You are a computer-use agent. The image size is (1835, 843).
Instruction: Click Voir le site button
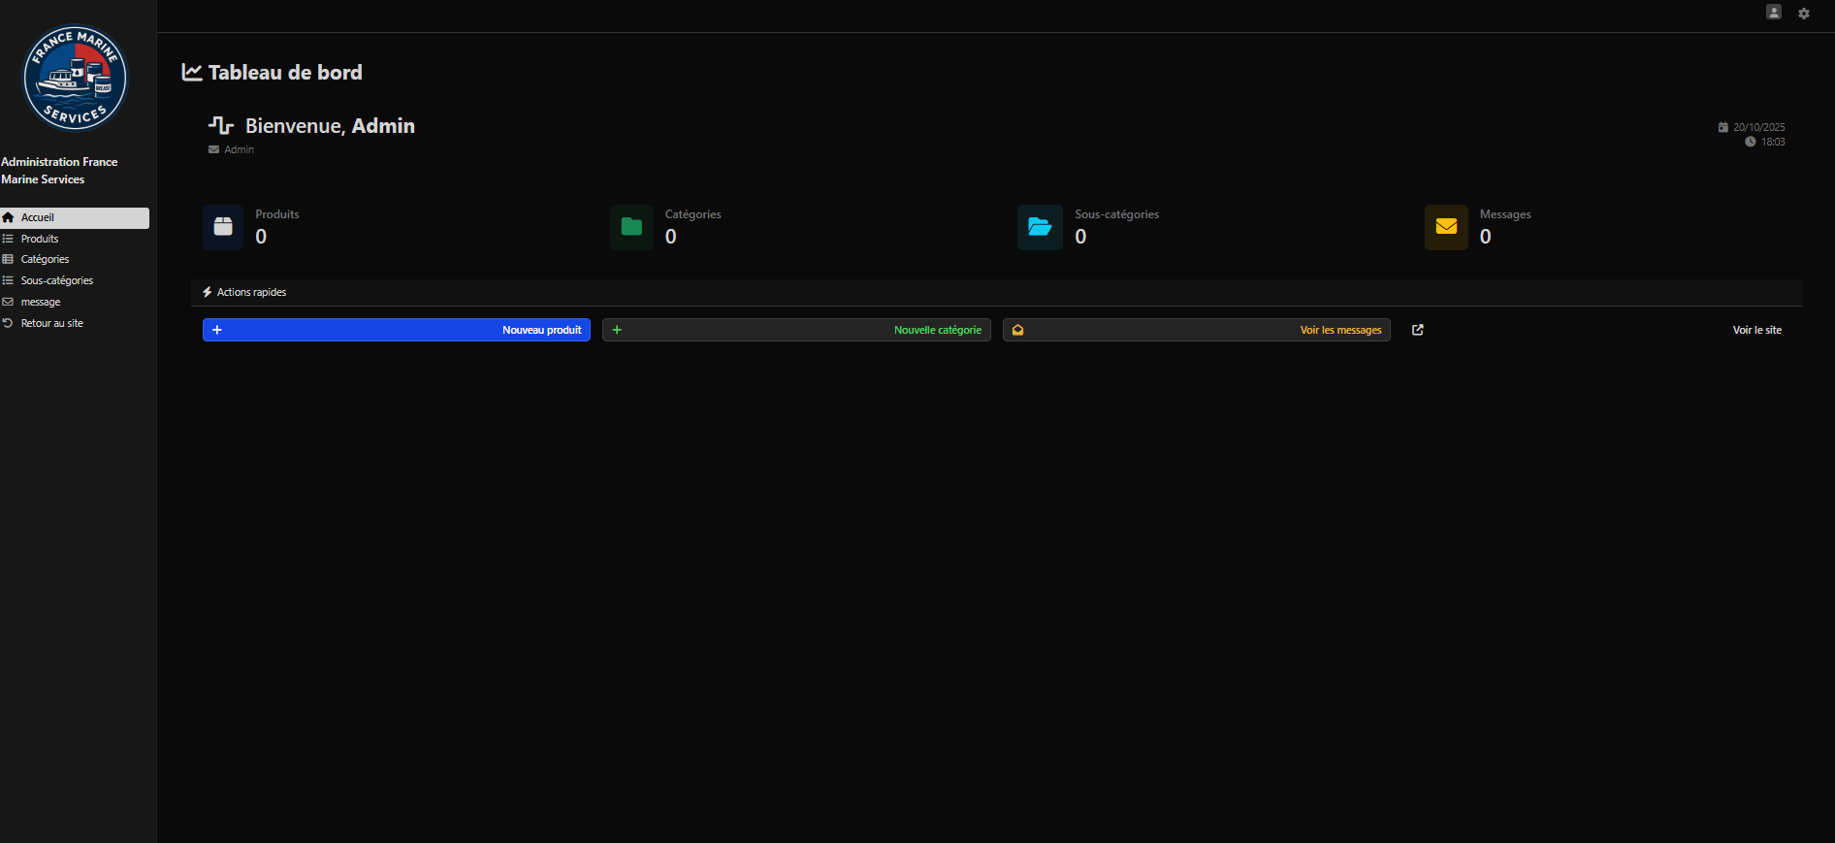pyautogui.click(x=1756, y=330)
